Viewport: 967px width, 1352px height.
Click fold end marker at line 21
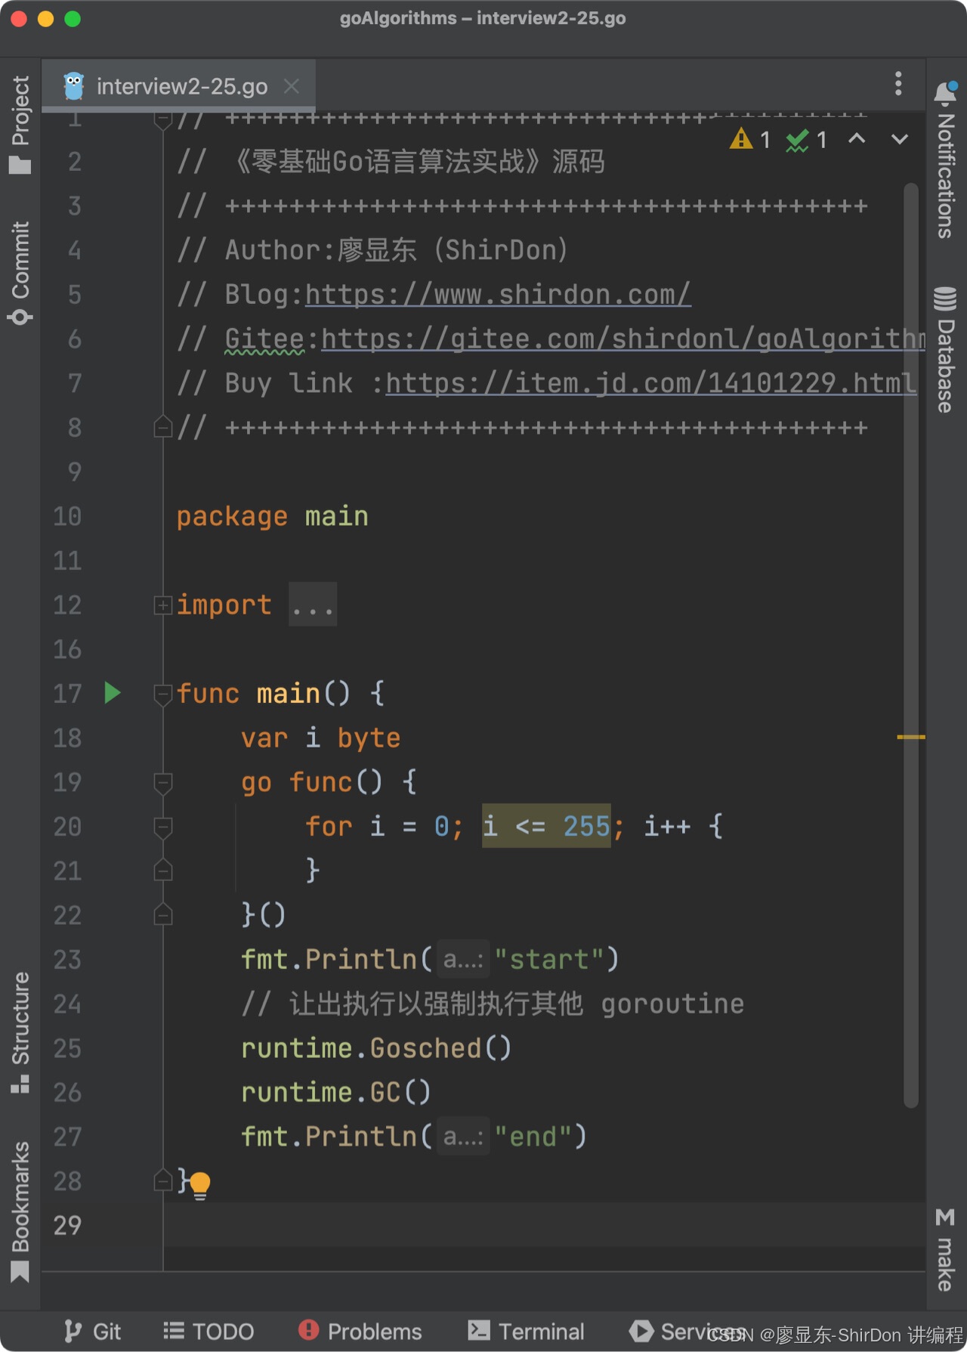coord(162,871)
